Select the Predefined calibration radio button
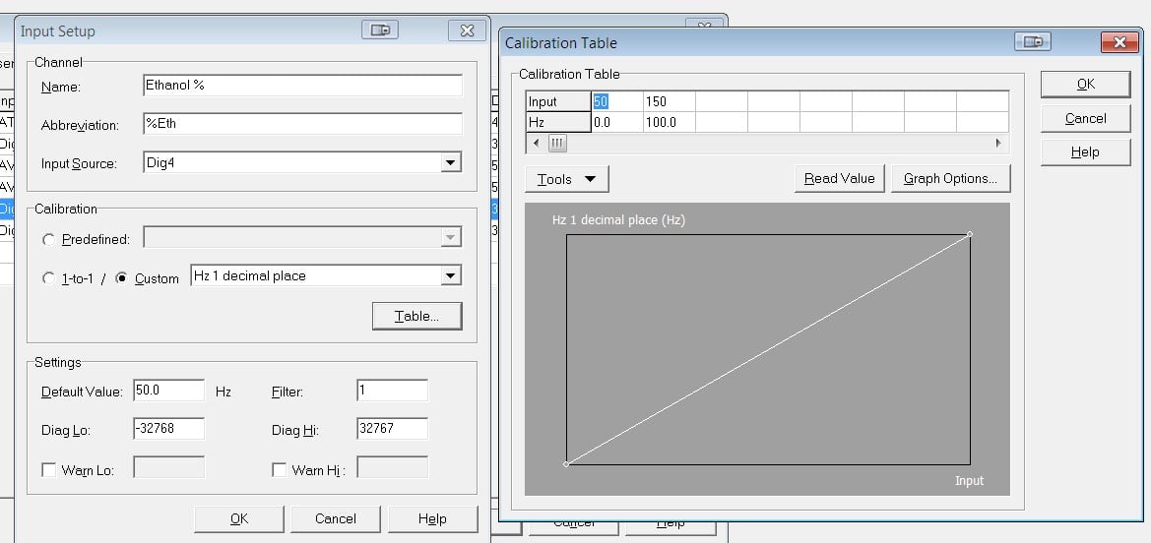 pos(49,239)
